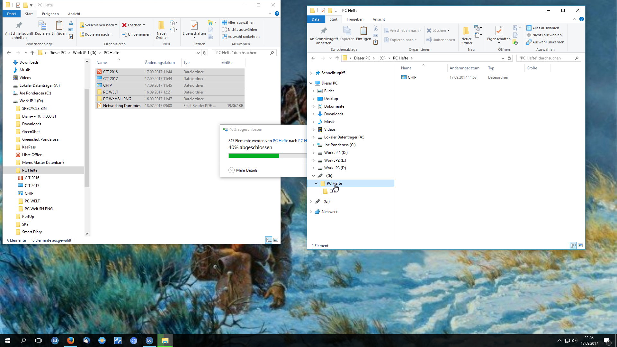The height and width of the screenshot is (347, 617).
Task: Click the up-arrow navigation icon in right window
Action: tap(337, 58)
